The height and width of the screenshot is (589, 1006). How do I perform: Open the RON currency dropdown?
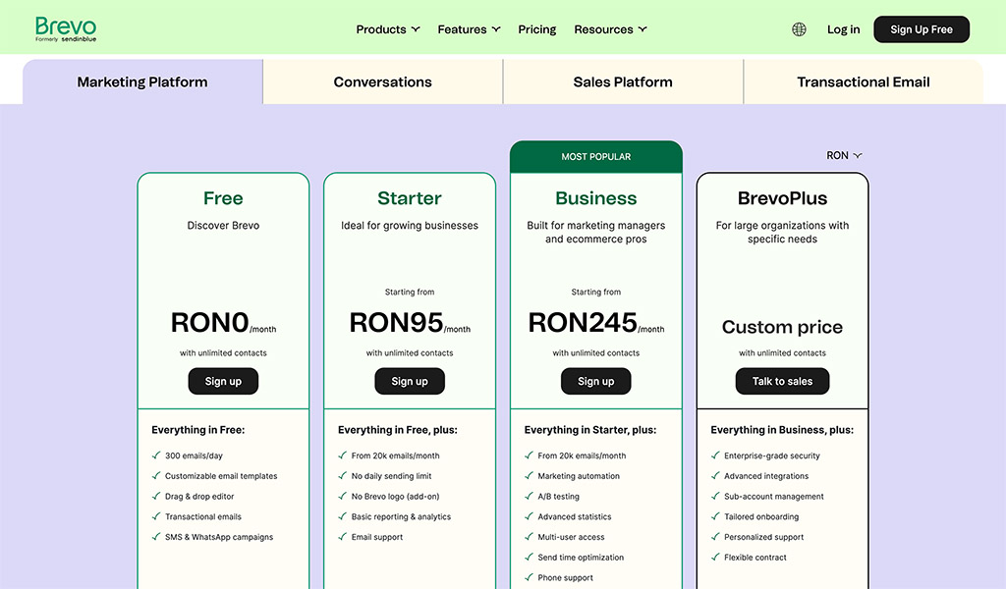(x=844, y=156)
